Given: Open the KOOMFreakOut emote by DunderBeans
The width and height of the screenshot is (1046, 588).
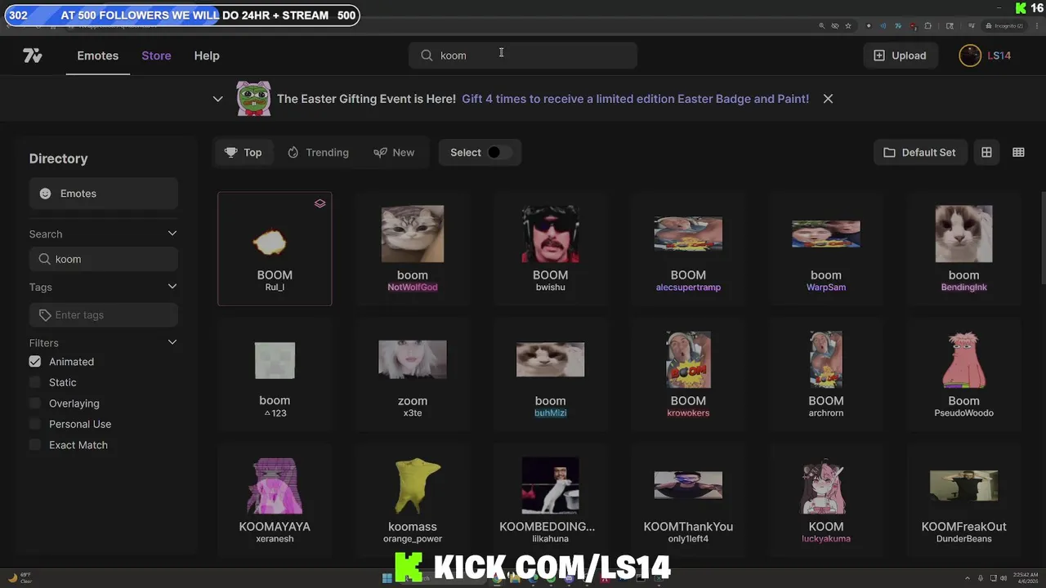Looking at the screenshot, I should 963,500.
